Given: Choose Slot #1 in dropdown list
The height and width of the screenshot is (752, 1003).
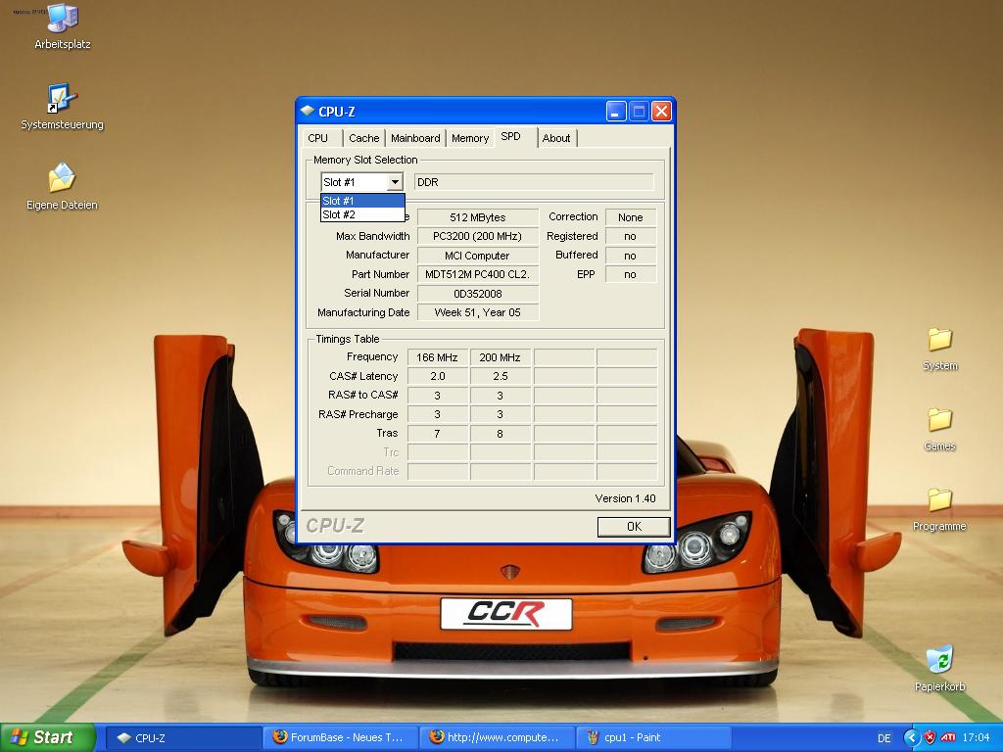Looking at the screenshot, I should 362,201.
